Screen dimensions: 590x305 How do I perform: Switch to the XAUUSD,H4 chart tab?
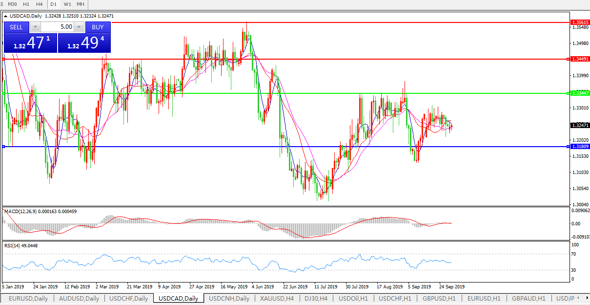(x=276, y=298)
